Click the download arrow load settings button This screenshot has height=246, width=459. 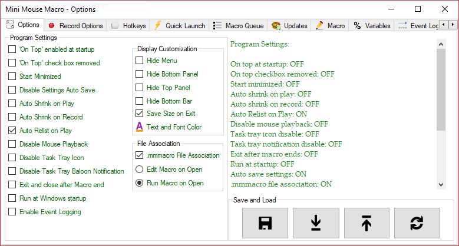click(316, 223)
